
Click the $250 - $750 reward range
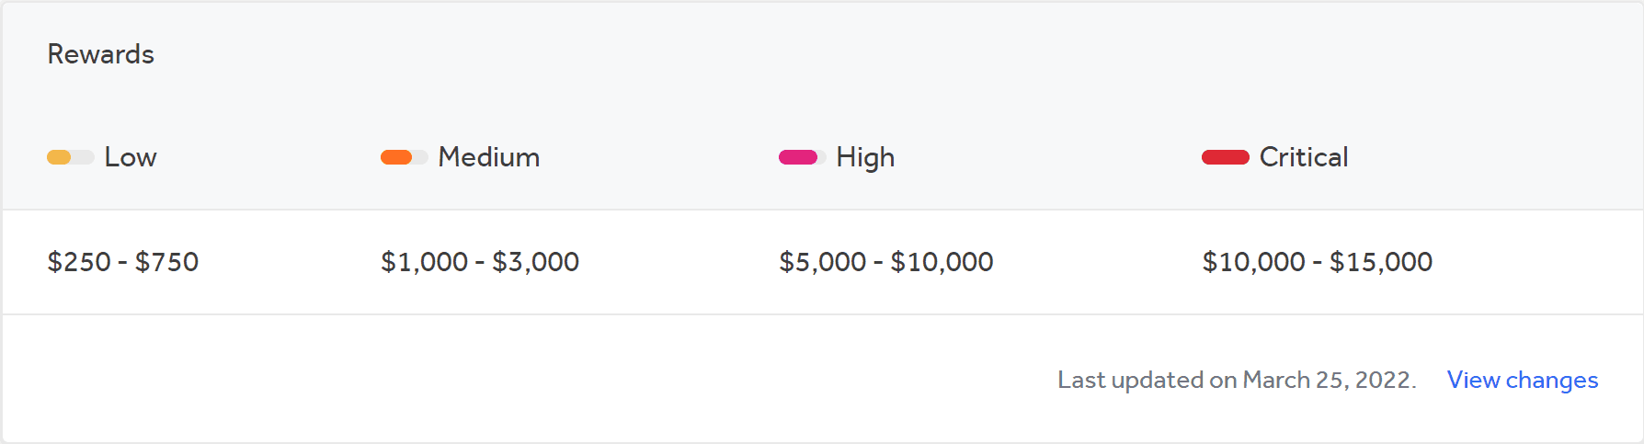(123, 262)
